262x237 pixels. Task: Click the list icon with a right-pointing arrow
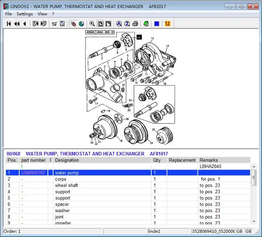coord(43,23)
